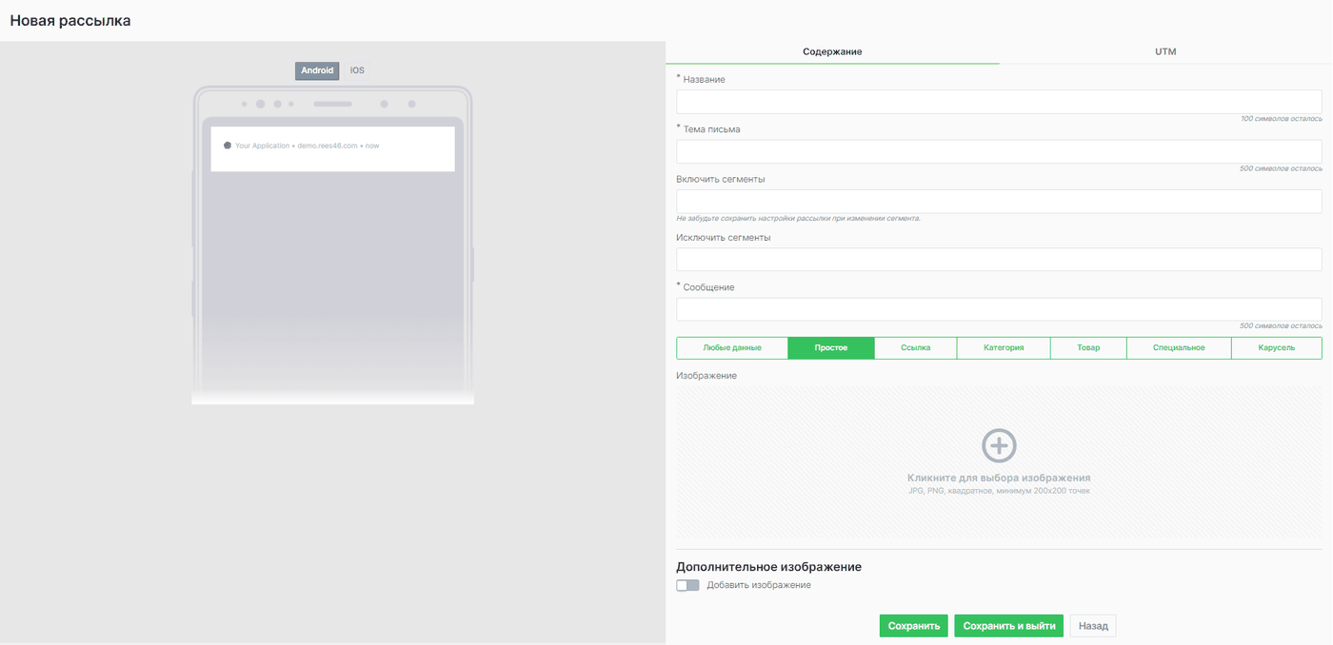Click the Сохранить и выйти button
Image resolution: width=1333 pixels, height=645 pixels.
(1009, 626)
